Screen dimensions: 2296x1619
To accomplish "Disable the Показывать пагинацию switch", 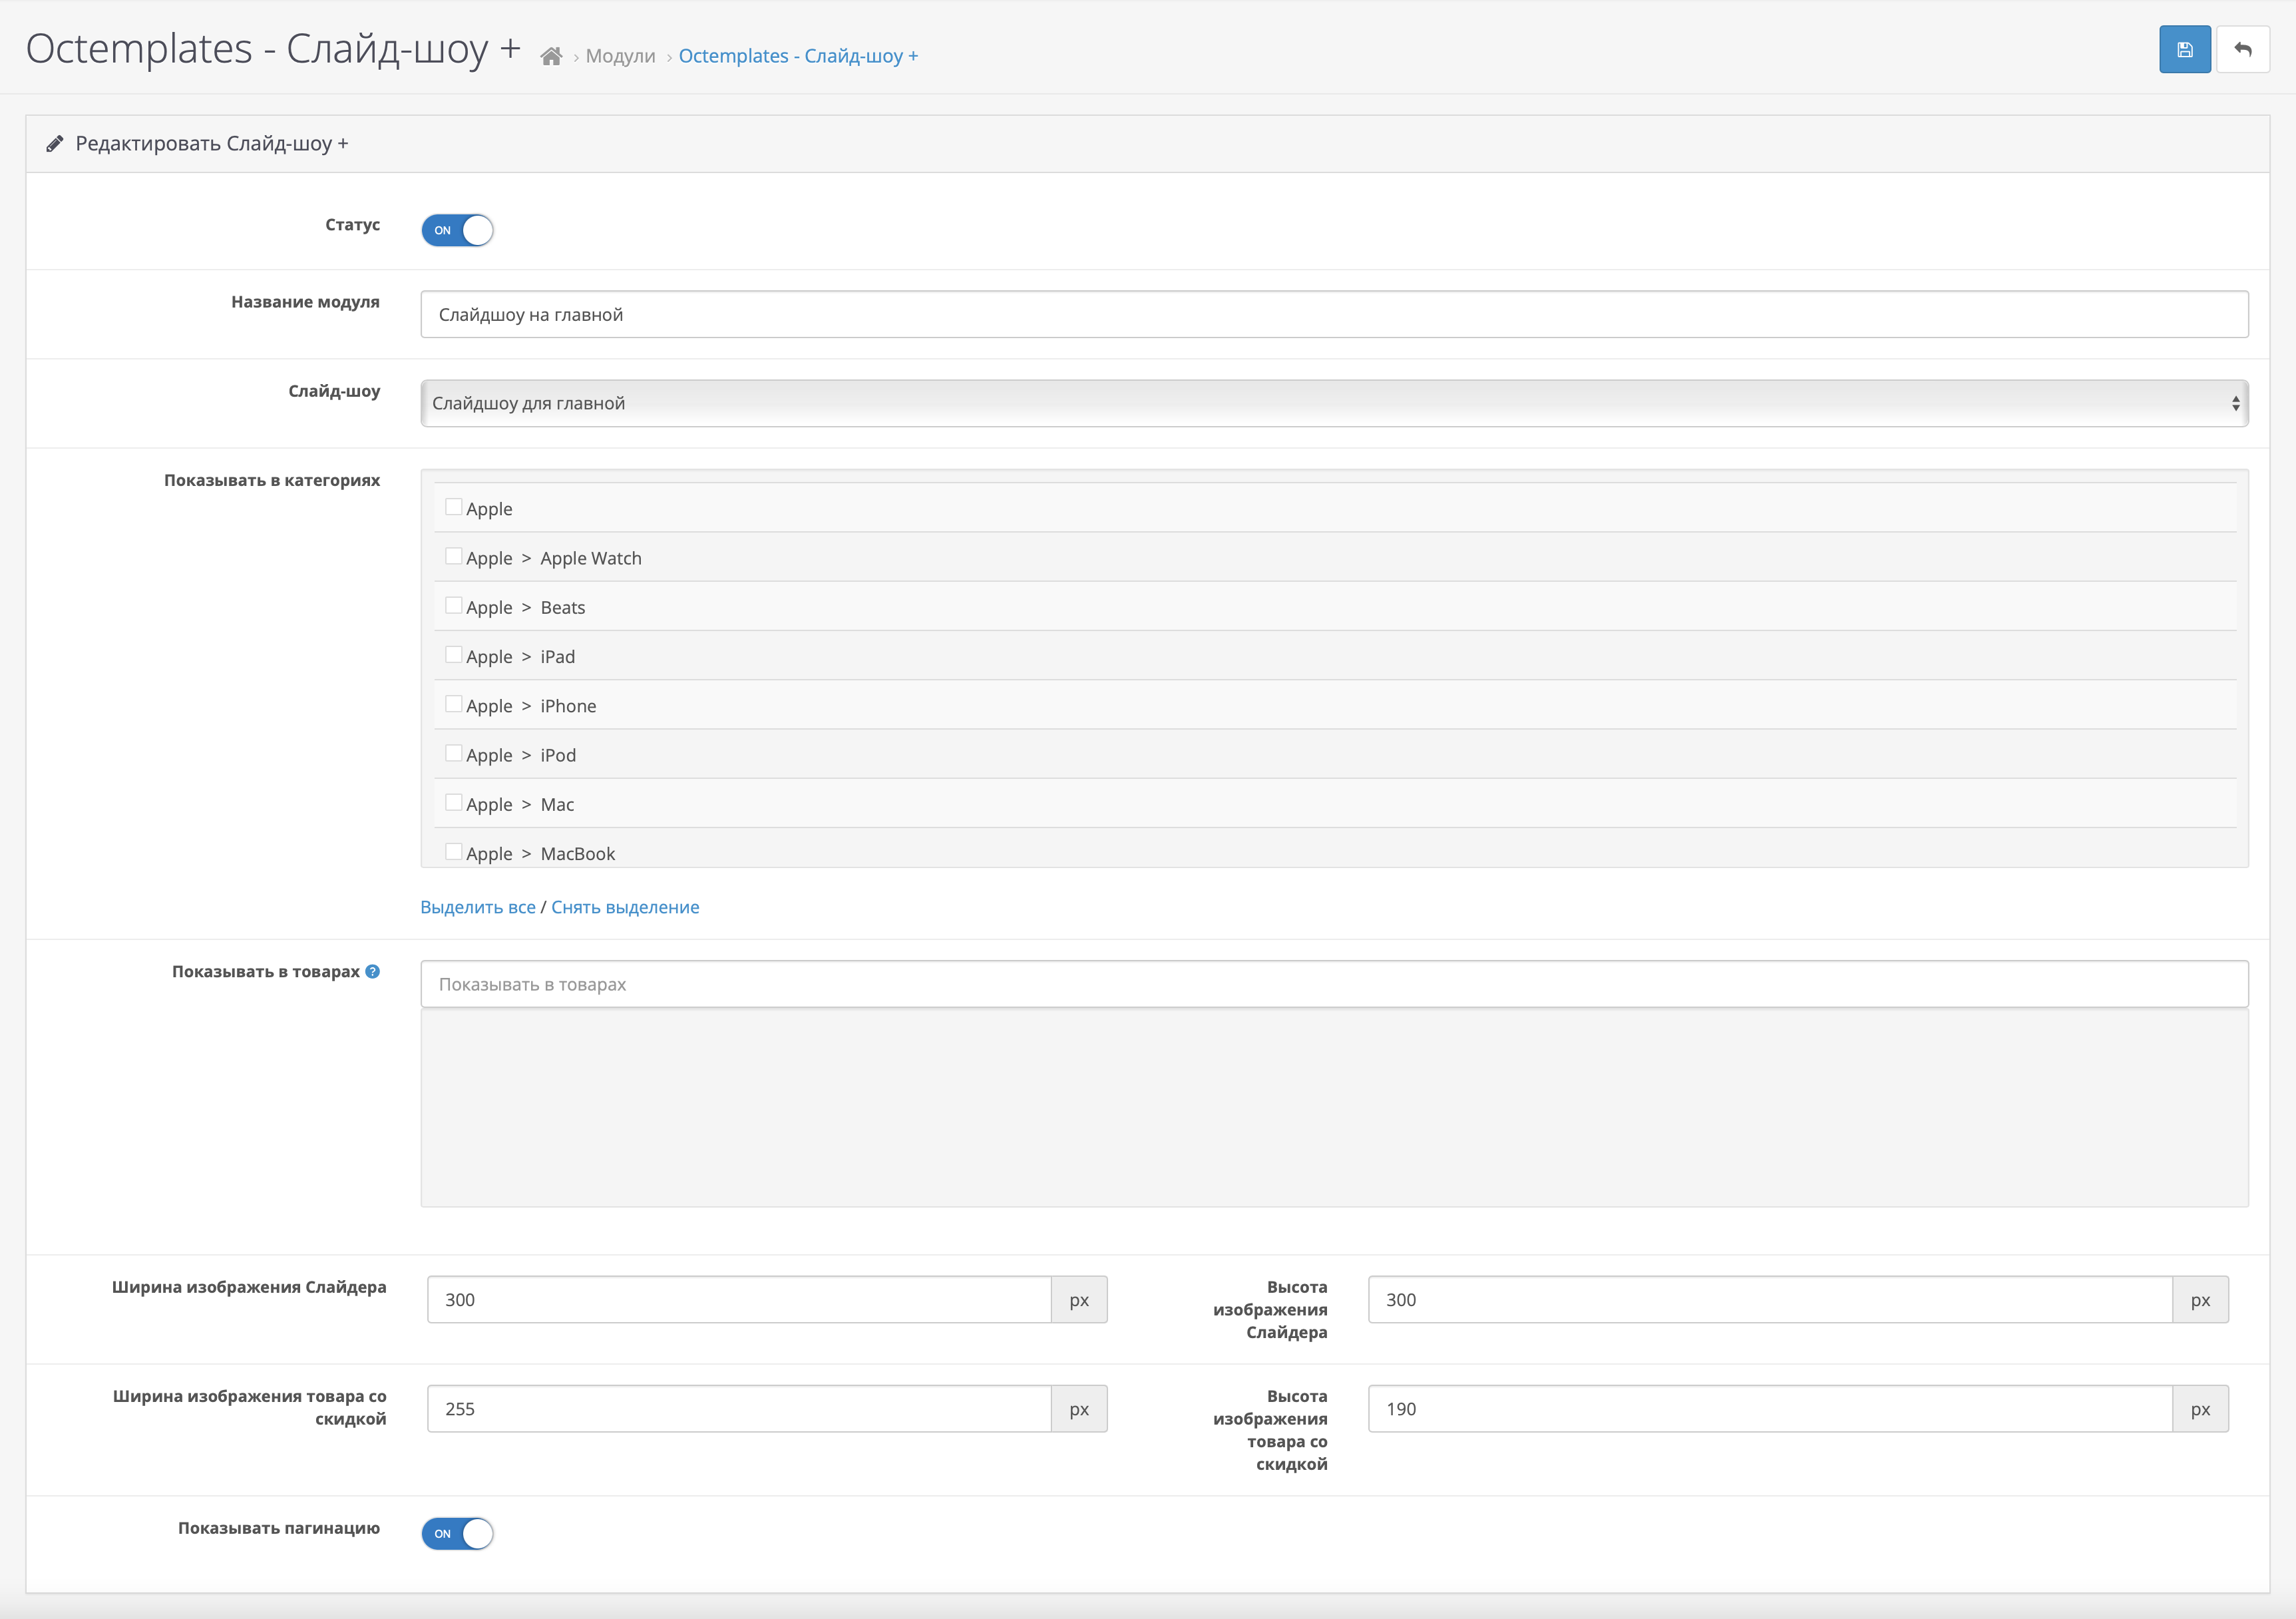I will click(457, 1533).
